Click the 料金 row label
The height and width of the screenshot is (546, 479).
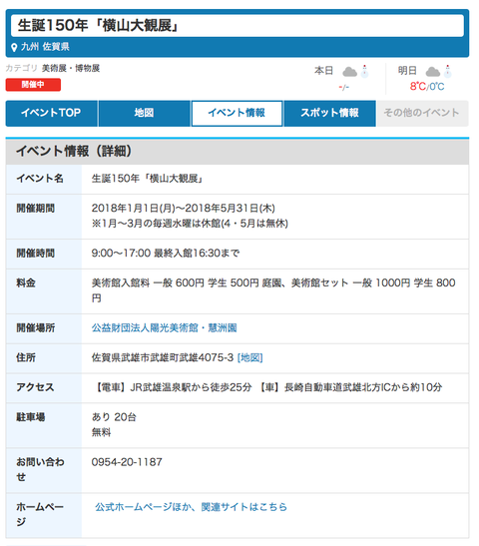coord(26,282)
